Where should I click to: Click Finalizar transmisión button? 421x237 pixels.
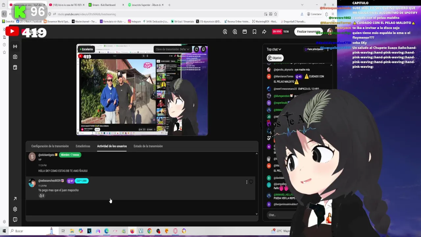click(x=308, y=32)
